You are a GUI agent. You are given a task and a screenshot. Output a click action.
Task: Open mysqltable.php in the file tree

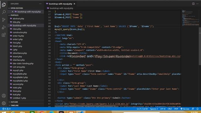[x=20, y=74]
